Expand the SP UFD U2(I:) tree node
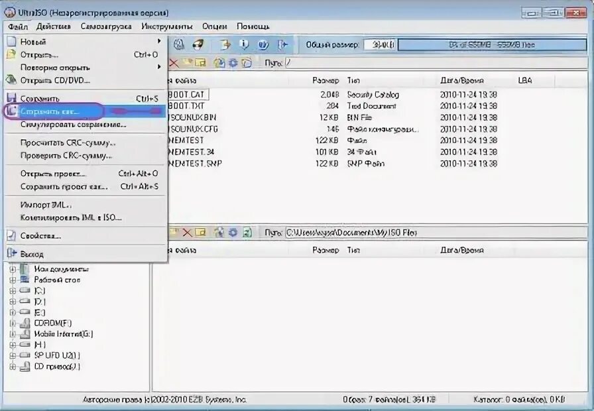594x411 pixels. pos(13,356)
